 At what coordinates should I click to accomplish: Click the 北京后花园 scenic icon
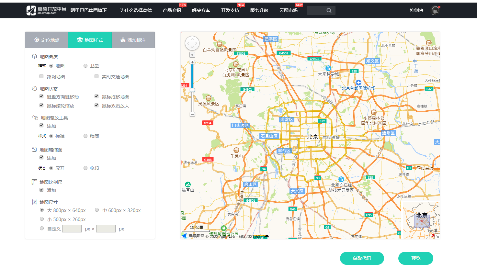(235, 64)
